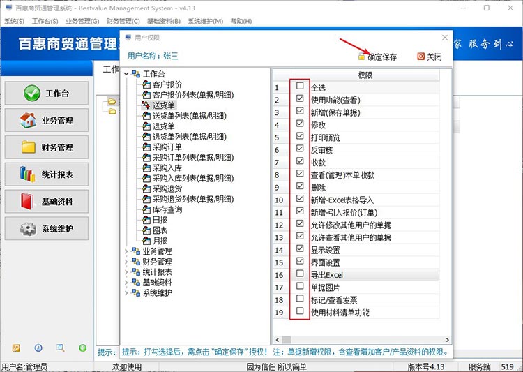Click the 工作台 green checkmark sidebar icon
The image size is (523, 372).
point(32,93)
